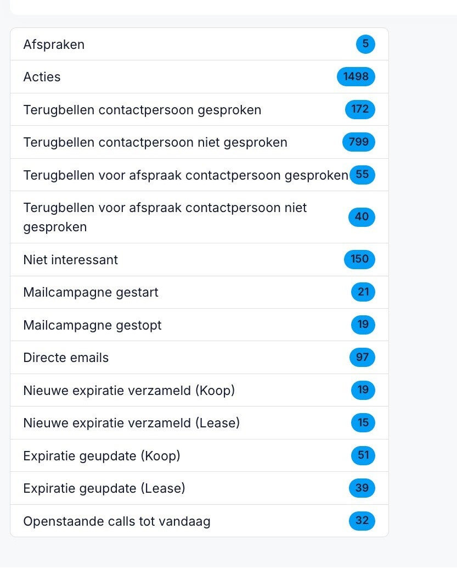The width and height of the screenshot is (457, 568).
Task: Open Terugbellen contactpersoon gesproken
Action: tap(142, 110)
